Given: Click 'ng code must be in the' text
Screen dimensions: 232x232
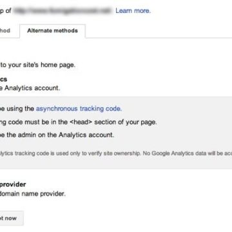Looking at the screenshot, I should 34,122.
